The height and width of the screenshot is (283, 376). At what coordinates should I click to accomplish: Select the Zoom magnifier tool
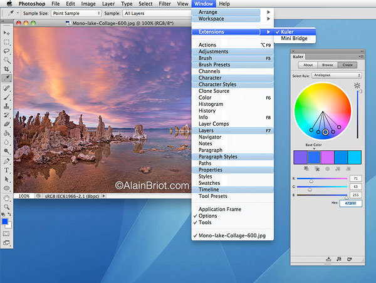6,206
